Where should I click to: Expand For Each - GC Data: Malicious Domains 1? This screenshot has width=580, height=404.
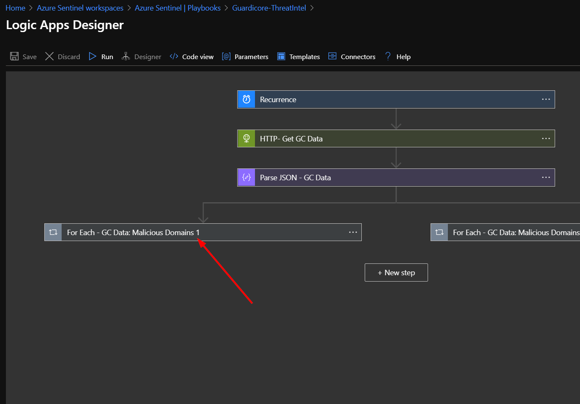[x=203, y=232]
